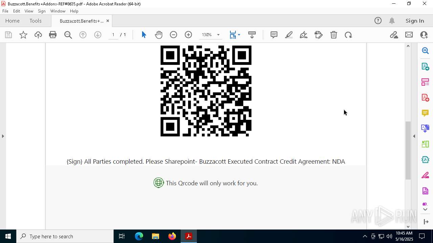Click the taskbar search box
This screenshot has height=243, width=433.
[65, 236]
